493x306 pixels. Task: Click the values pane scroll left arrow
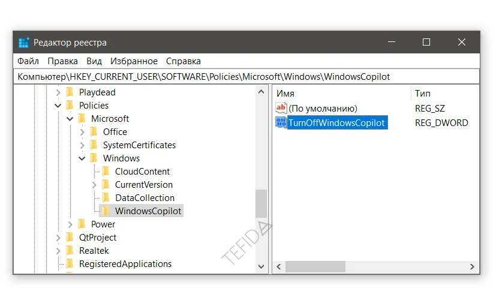tap(278, 266)
